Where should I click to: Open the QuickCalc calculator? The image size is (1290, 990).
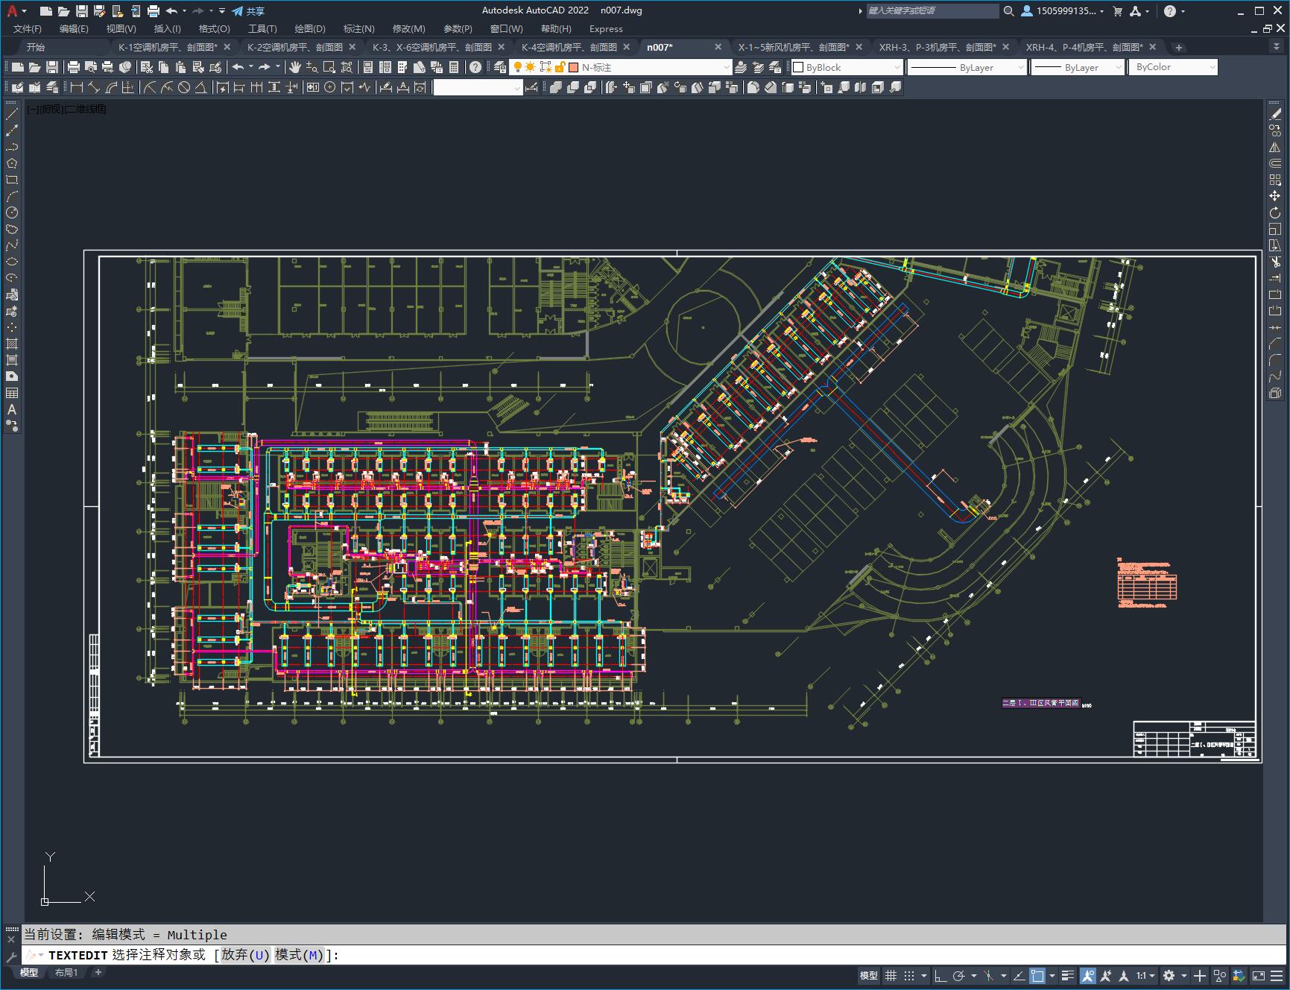point(454,67)
